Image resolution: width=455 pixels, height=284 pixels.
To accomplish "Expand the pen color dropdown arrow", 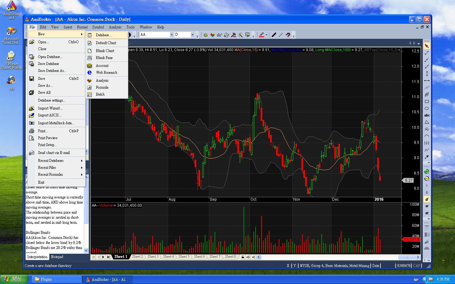I will click(267, 35).
